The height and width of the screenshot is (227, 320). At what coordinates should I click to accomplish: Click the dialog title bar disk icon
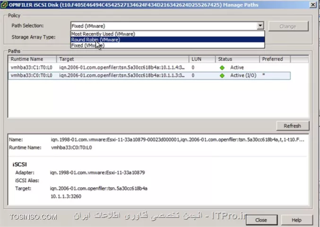[x=4, y=5]
